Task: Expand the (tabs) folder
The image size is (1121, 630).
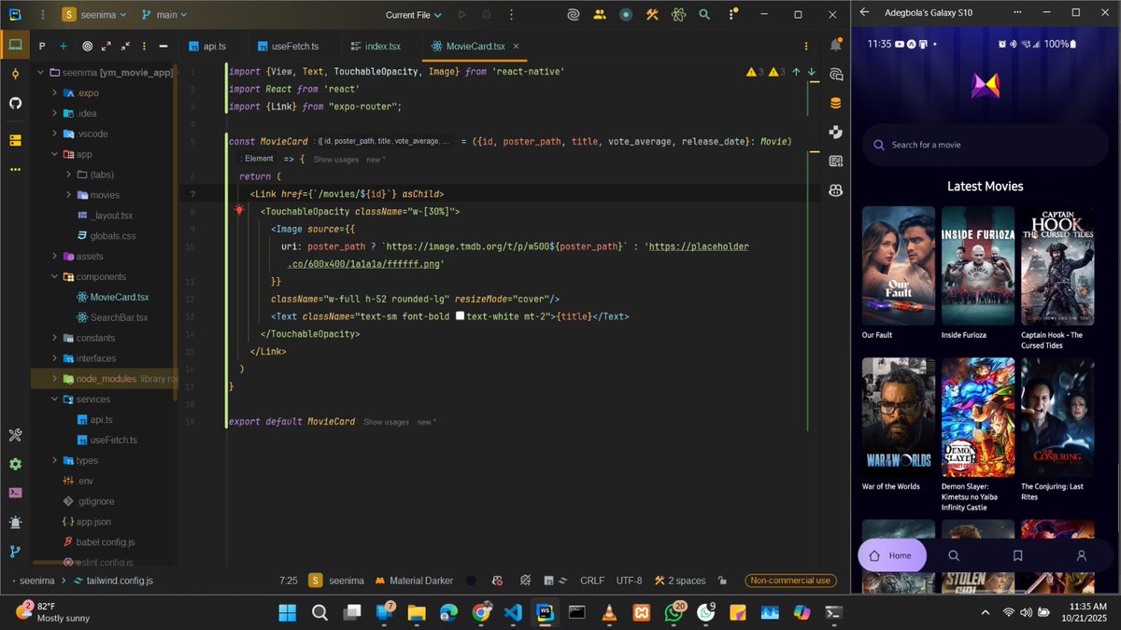Action: (x=69, y=175)
